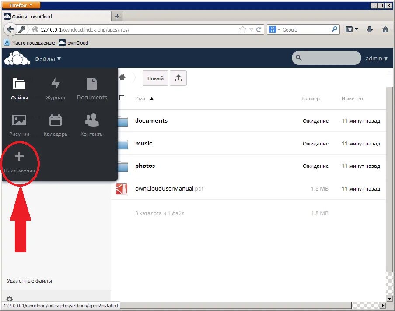395x311 pixels.
Task: Click the horizontal scrollbar right arrow
Action: (x=383, y=305)
